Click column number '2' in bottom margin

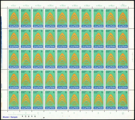pyautogui.click(x=26, y=113)
